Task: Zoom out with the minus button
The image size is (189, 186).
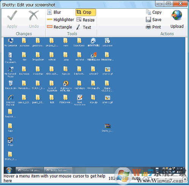Action: 146,179
